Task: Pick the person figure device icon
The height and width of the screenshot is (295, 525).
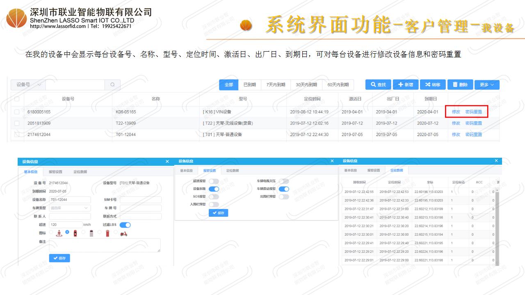Action: point(59,233)
